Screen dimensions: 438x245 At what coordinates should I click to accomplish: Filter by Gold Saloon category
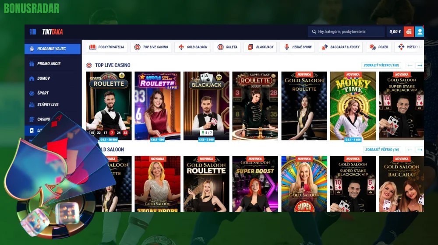193,47
